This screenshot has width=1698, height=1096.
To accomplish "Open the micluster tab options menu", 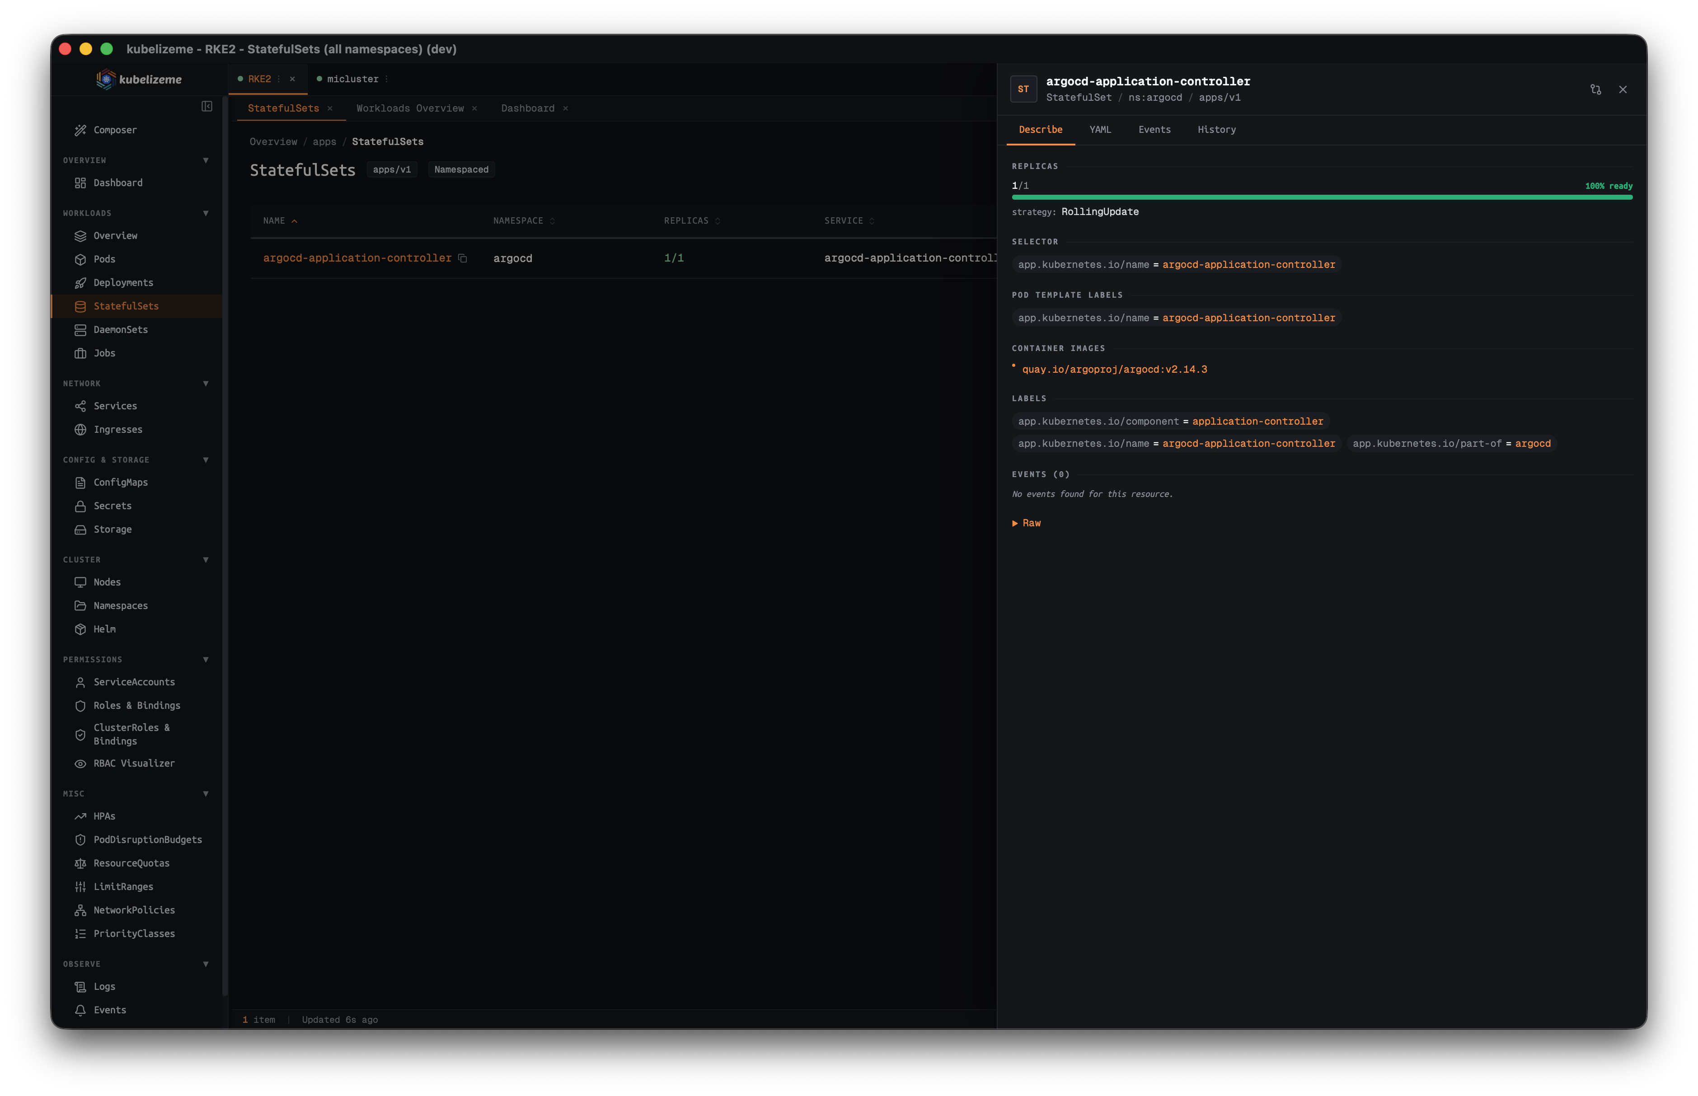I will 386,79.
